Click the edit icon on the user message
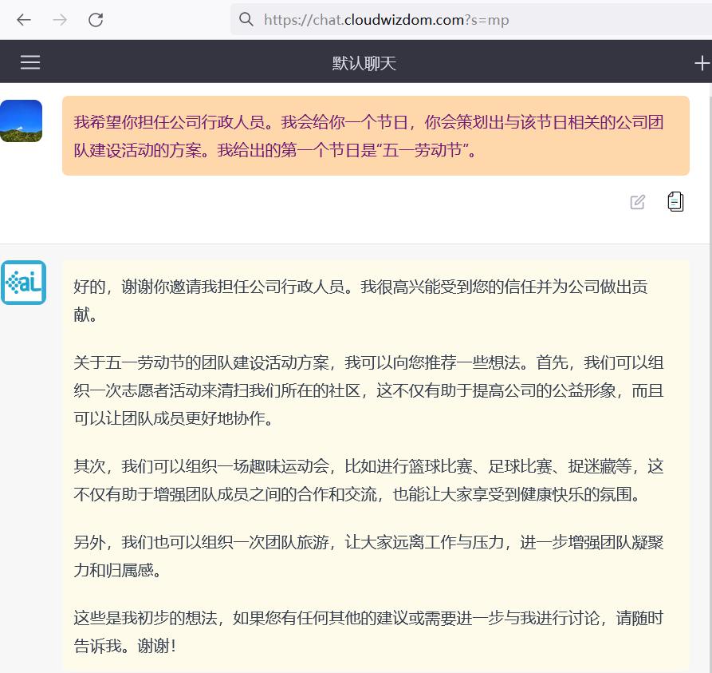The image size is (712, 673). tap(637, 202)
